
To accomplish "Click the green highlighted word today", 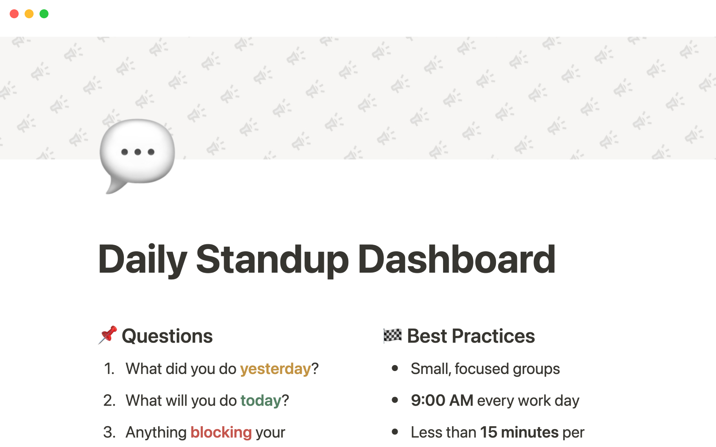I will click(x=261, y=400).
